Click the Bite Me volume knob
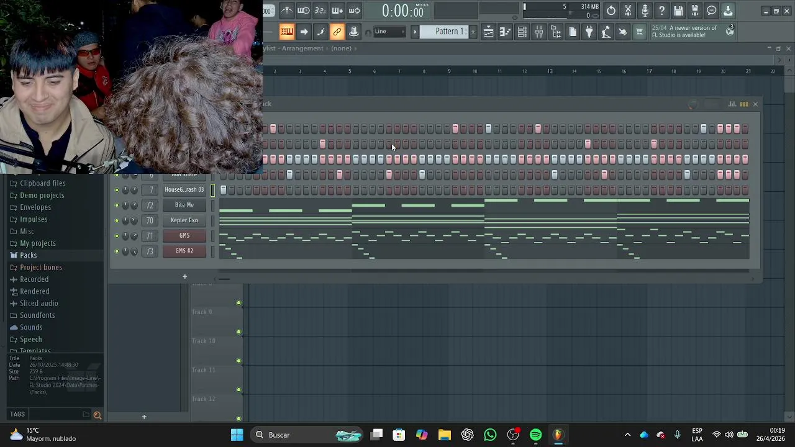 (134, 205)
